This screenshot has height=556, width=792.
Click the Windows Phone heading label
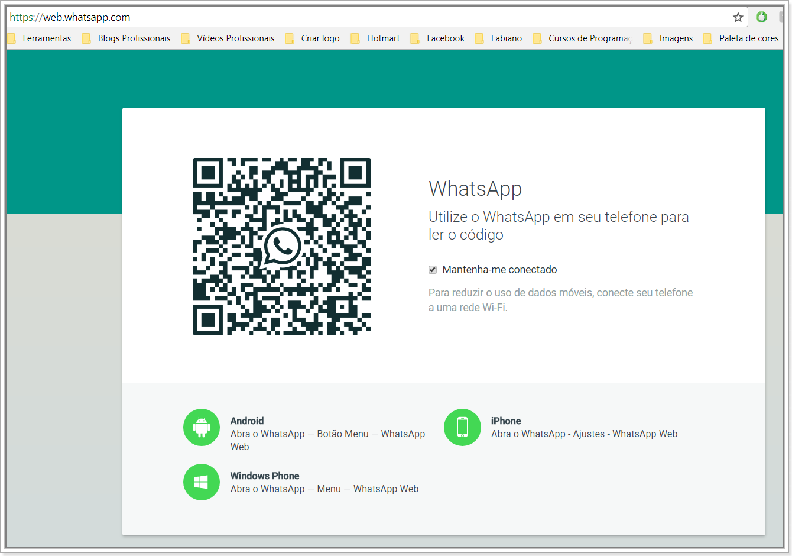click(x=265, y=476)
